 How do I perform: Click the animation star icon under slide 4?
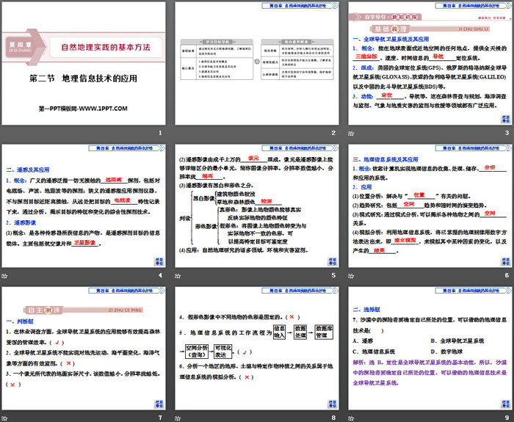click(6, 275)
